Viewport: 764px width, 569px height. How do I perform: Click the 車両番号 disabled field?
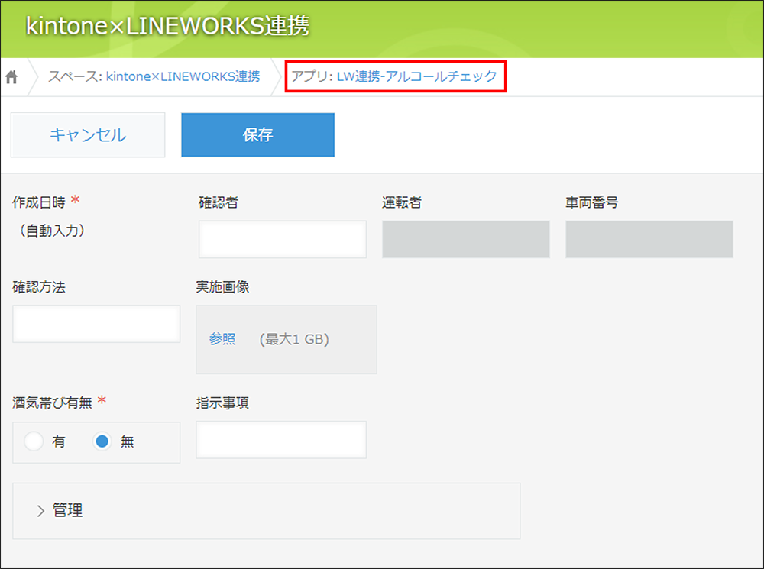click(x=649, y=239)
